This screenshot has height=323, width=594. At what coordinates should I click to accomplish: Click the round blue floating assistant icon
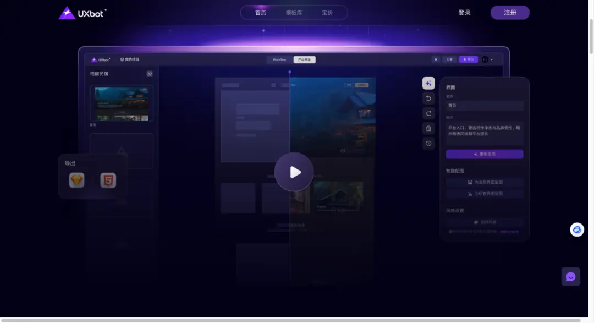tap(577, 230)
